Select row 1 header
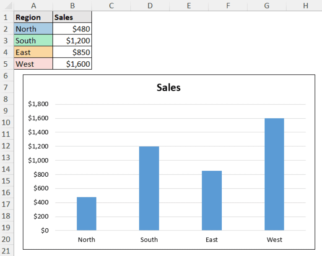Image resolution: width=322 pixels, height=256 pixels. click(x=6, y=17)
